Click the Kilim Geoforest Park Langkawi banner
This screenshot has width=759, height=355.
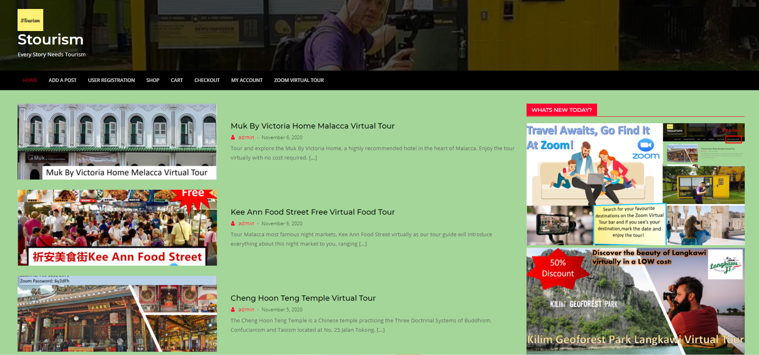coord(635,301)
